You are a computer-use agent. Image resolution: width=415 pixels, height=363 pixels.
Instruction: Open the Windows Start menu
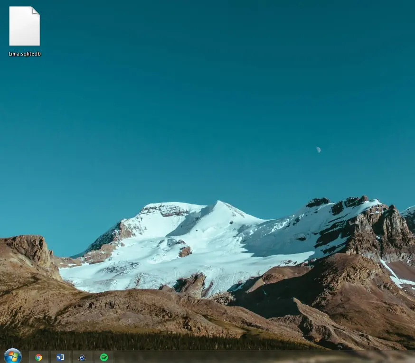point(13,356)
